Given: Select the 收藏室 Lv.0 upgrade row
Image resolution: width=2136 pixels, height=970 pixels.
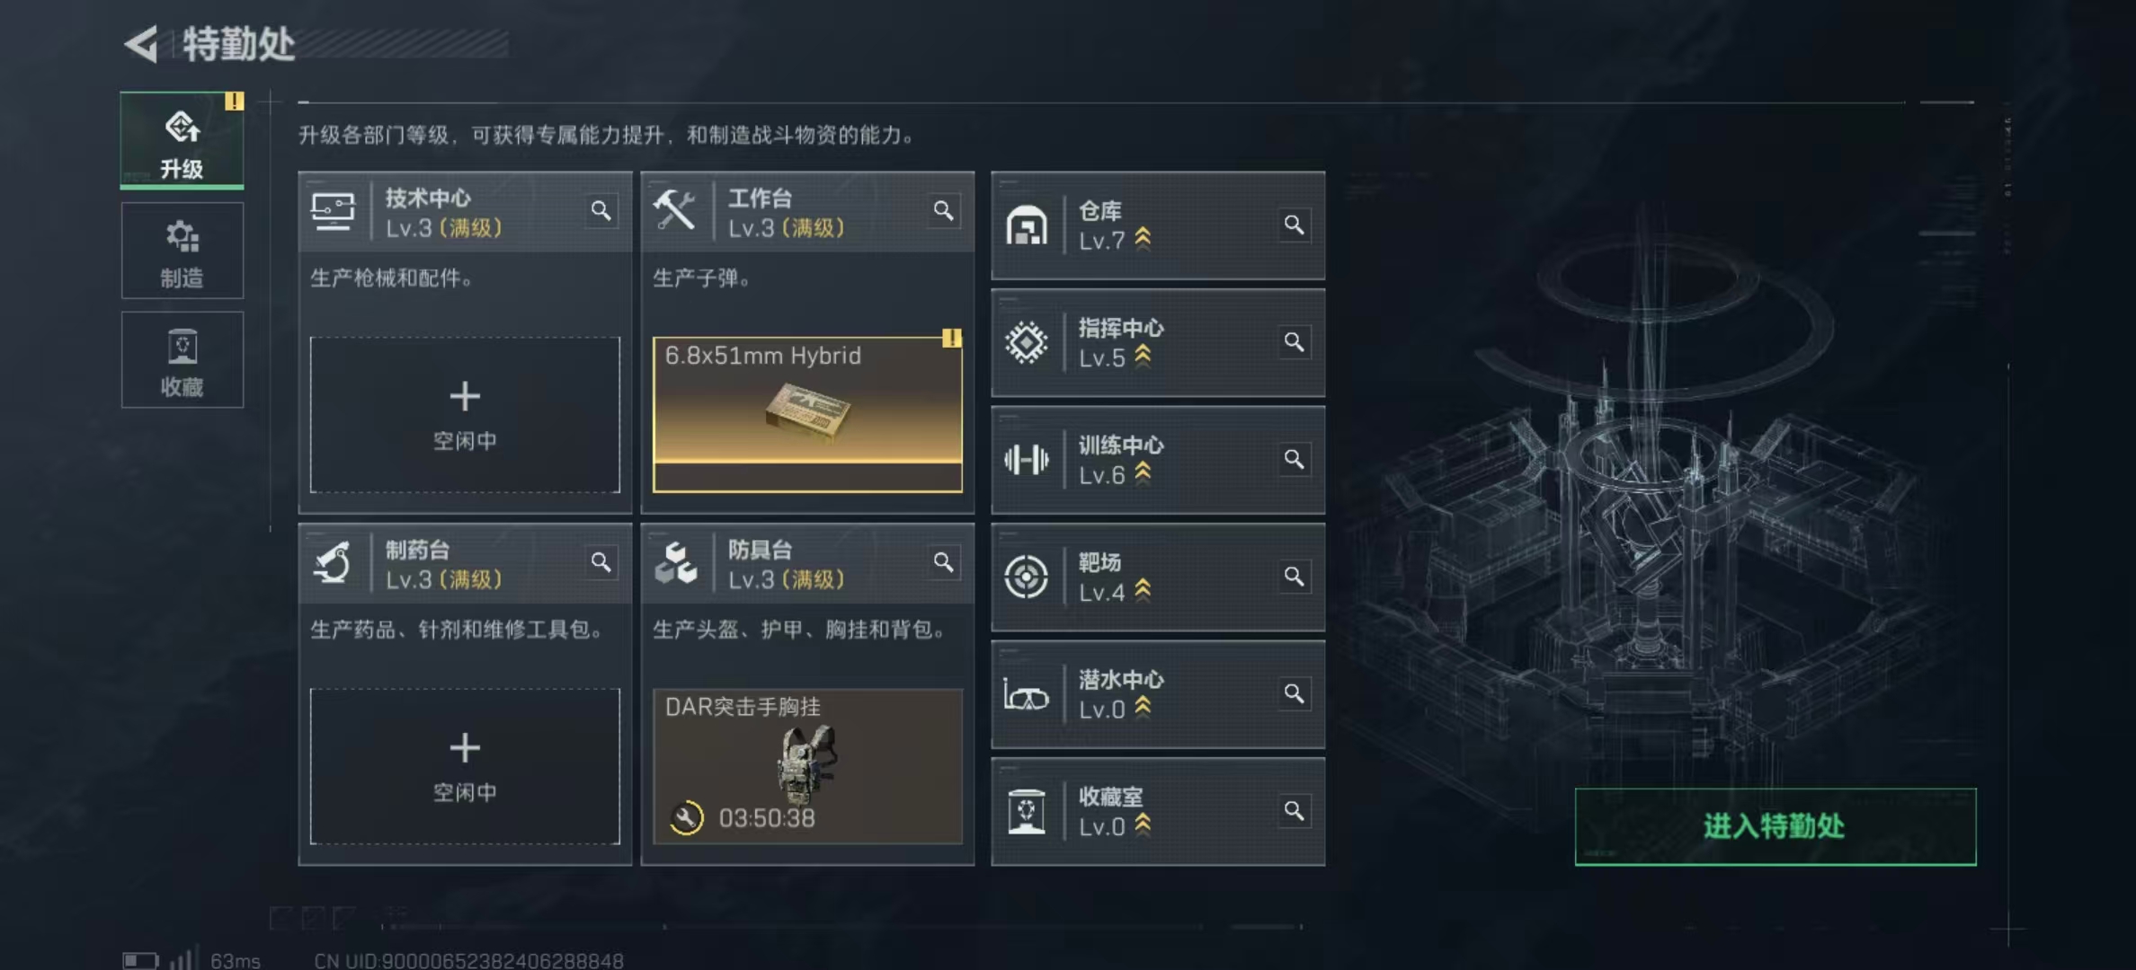Looking at the screenshot, I should coord(1158,811).
